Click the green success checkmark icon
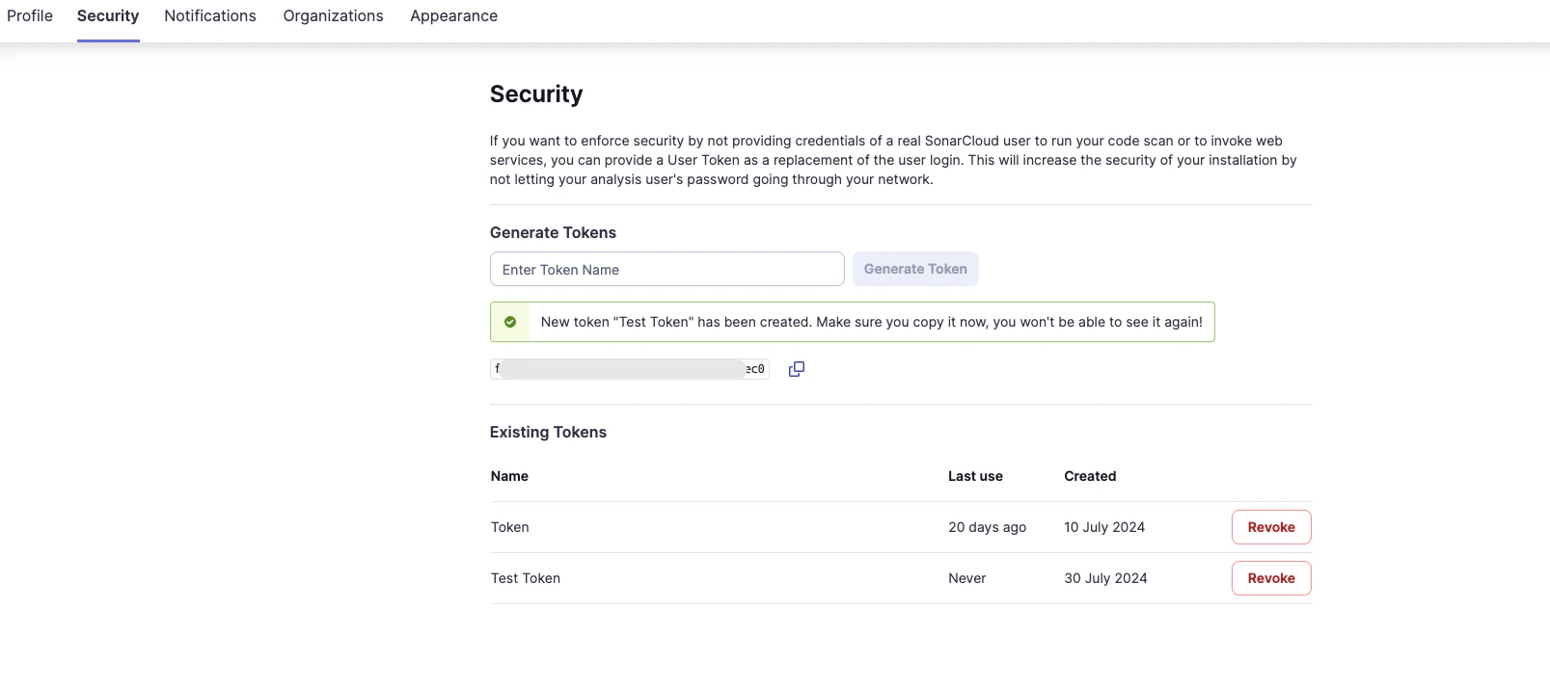This screenshot has height=689, width=1550. pyautogui.click(x=510, y=322)
